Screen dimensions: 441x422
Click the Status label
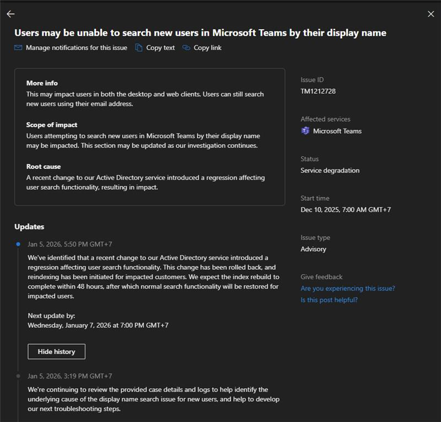point(309,159)
